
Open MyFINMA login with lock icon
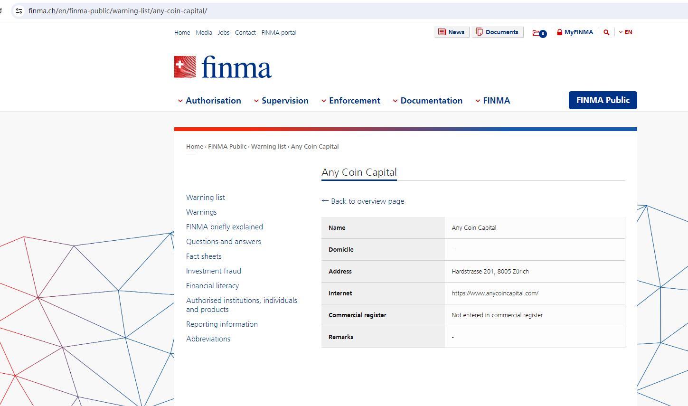point(575,32)
